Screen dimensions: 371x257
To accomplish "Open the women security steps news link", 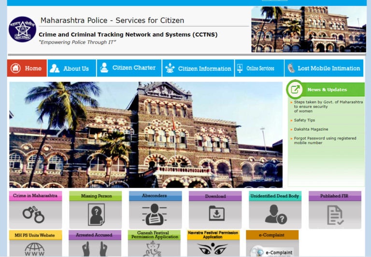I will (328, 107).
